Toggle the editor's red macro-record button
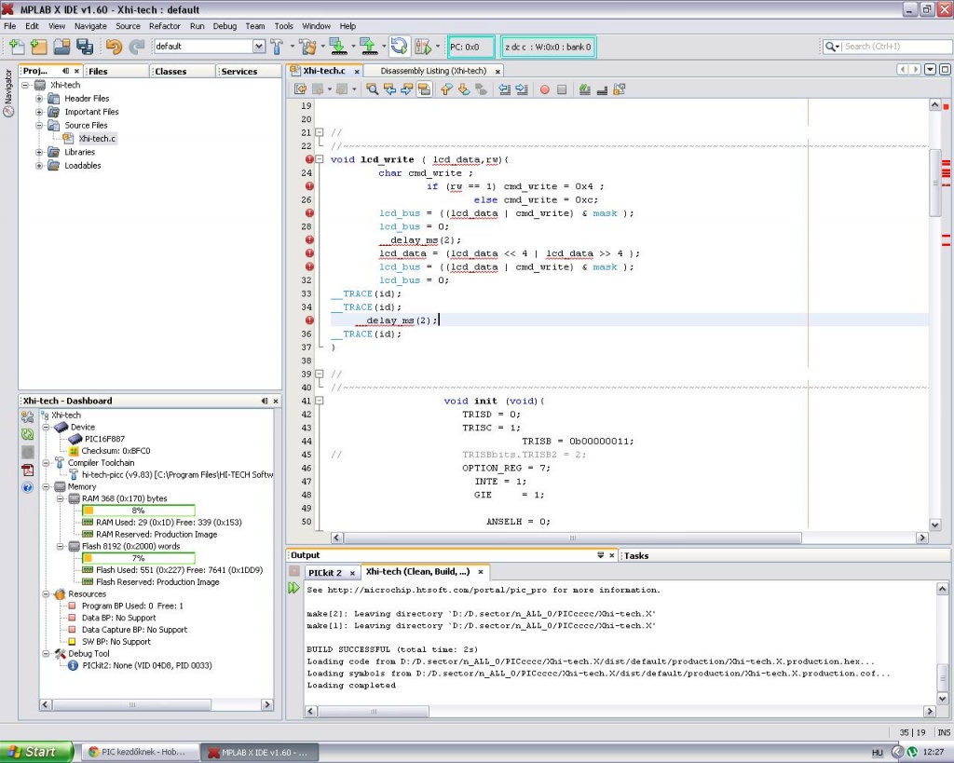This screenshot has height=763, width=954. coord(545,89)
